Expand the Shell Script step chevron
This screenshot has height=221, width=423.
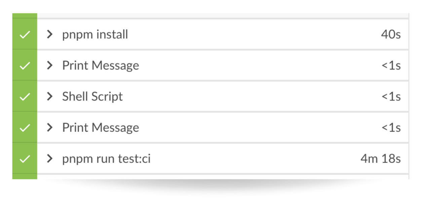tap(50, 96)
